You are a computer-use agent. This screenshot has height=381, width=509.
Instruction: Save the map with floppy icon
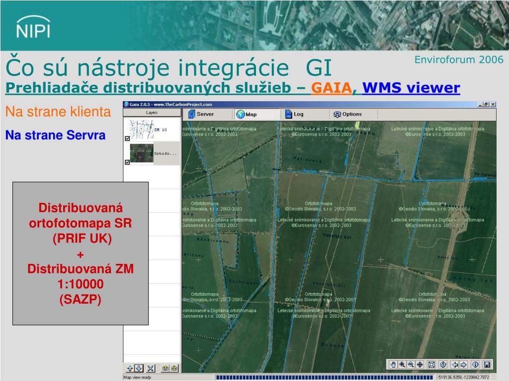(x=487, y=365)
